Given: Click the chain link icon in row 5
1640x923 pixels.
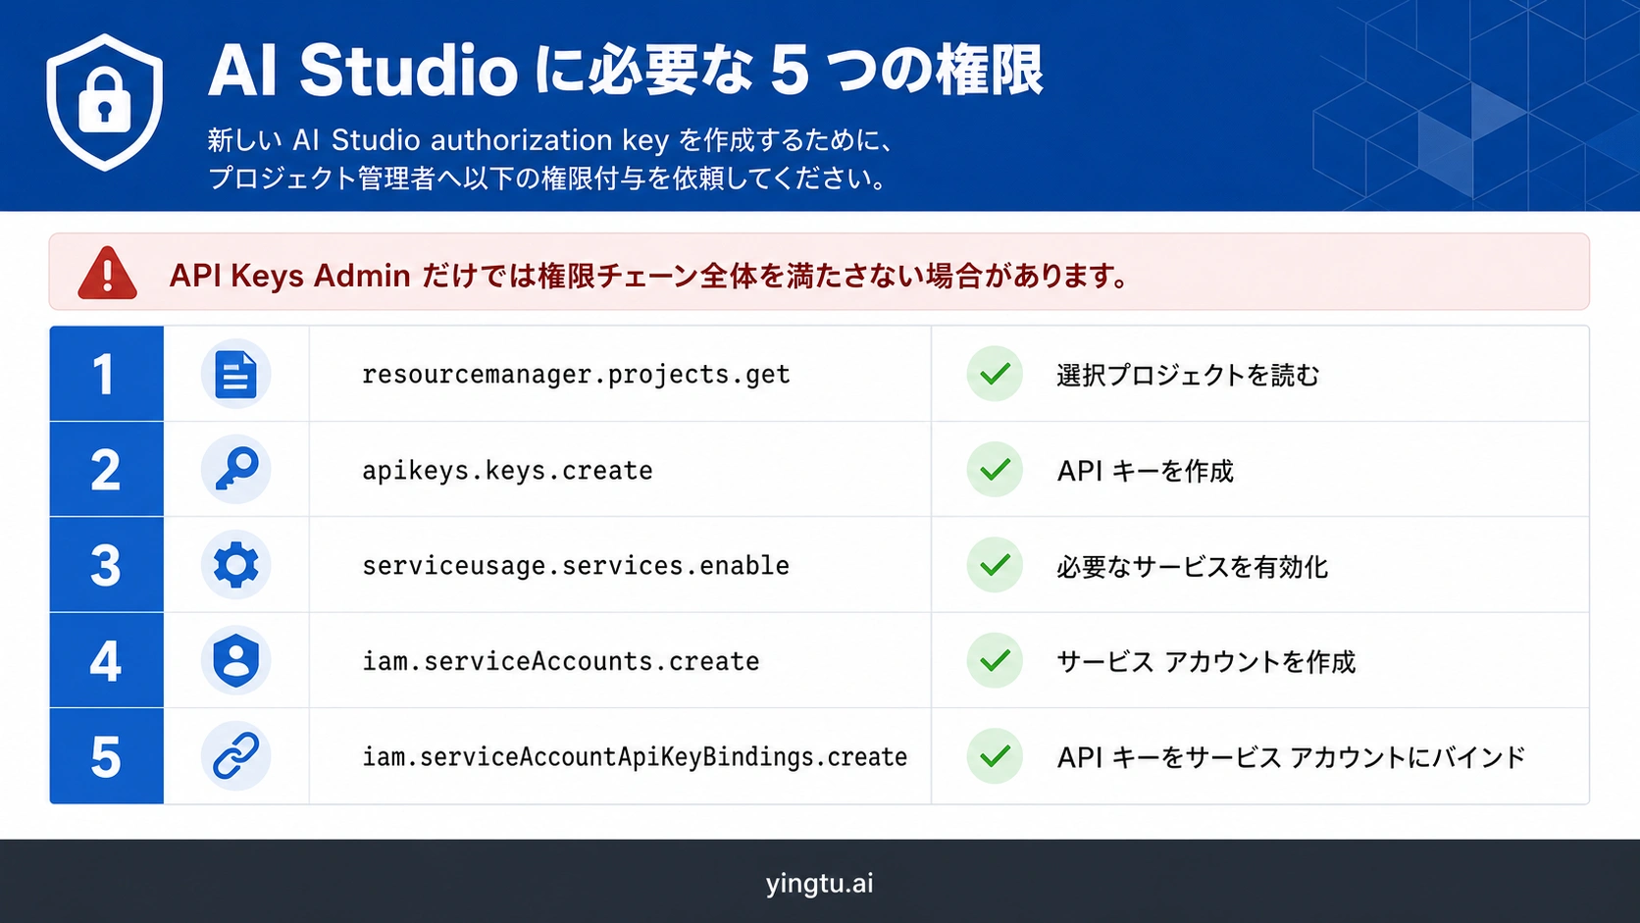Looking at the screenshot, I should pos(236,756).
